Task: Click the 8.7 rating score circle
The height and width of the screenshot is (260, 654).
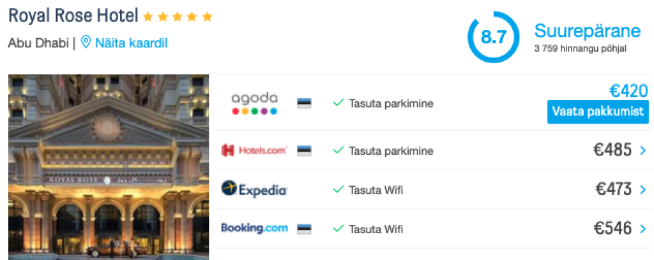Action: (493, 37)
